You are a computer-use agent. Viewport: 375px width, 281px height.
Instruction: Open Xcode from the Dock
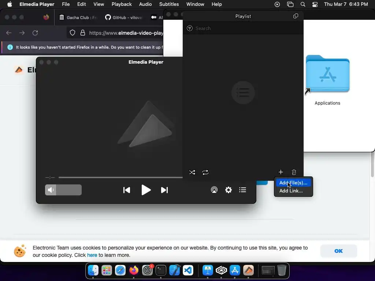(x=174, y=270)
